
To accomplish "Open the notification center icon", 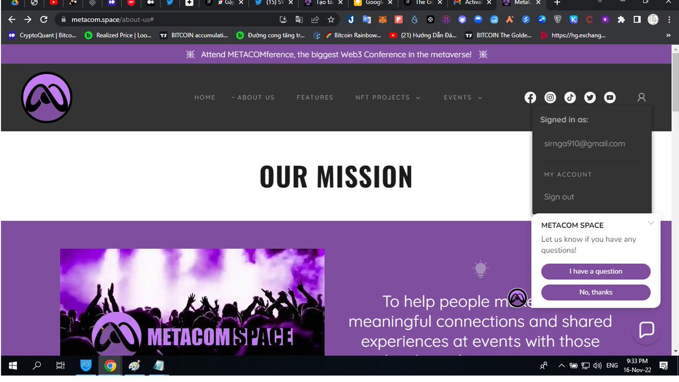I will 664,366.
